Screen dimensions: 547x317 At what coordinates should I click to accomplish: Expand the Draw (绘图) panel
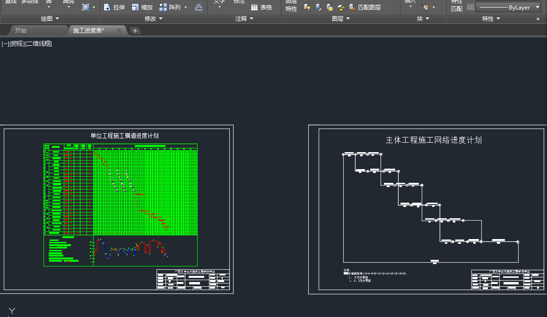tap(50, 18)
